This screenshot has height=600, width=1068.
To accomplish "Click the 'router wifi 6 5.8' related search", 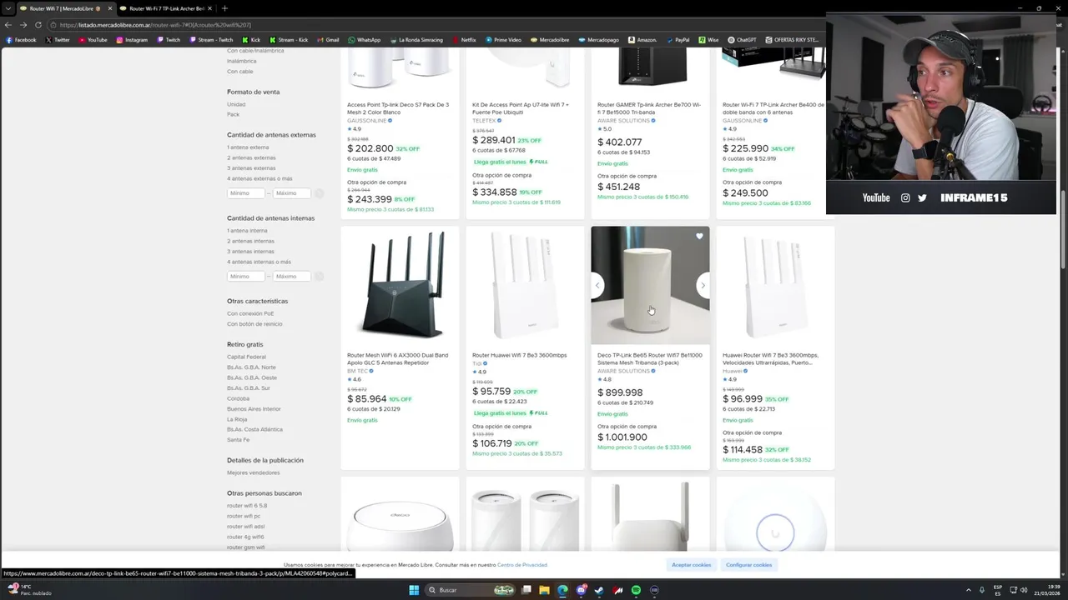I will (x=247, y=506).
